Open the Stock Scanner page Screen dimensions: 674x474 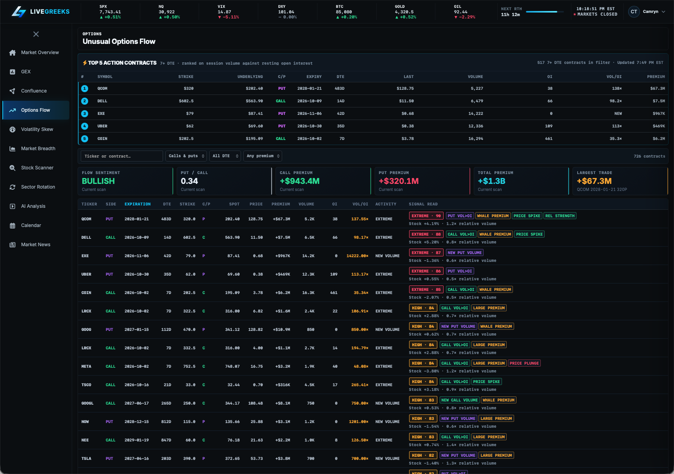tap(36, 168)
